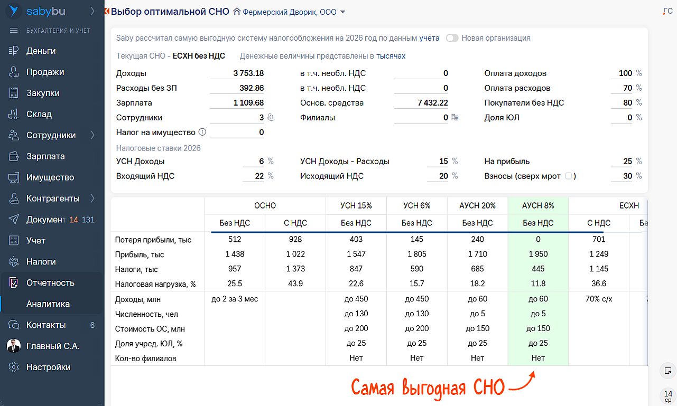Toggle the Новая организация switch
Image resolution: width=677 pixels, height=406 pixels.
[452, 38]
